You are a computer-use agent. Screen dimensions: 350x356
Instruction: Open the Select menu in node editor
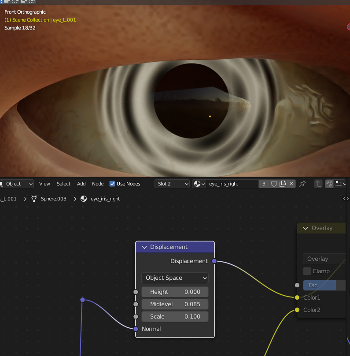click(63, 184)
